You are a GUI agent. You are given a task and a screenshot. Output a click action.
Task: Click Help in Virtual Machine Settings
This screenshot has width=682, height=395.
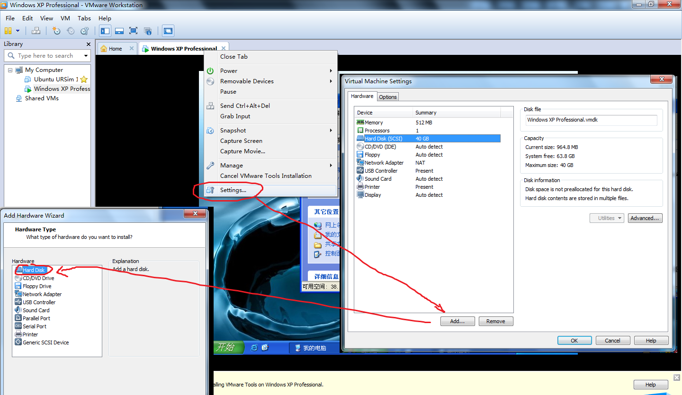pos(651,341)
